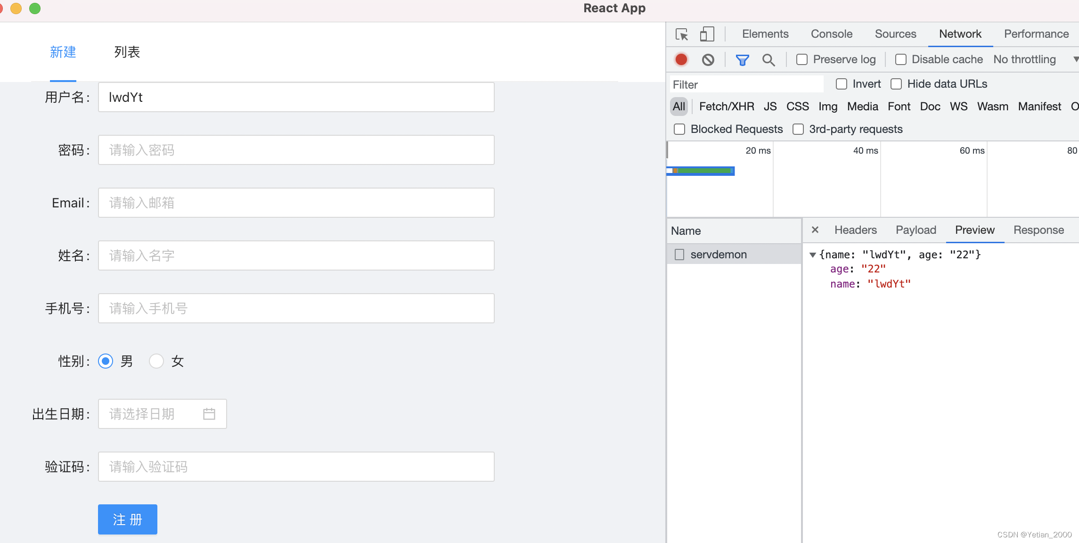The image size is (1079, 543).
Task: Focus the 验证码 captcha field
Action: 296,467
